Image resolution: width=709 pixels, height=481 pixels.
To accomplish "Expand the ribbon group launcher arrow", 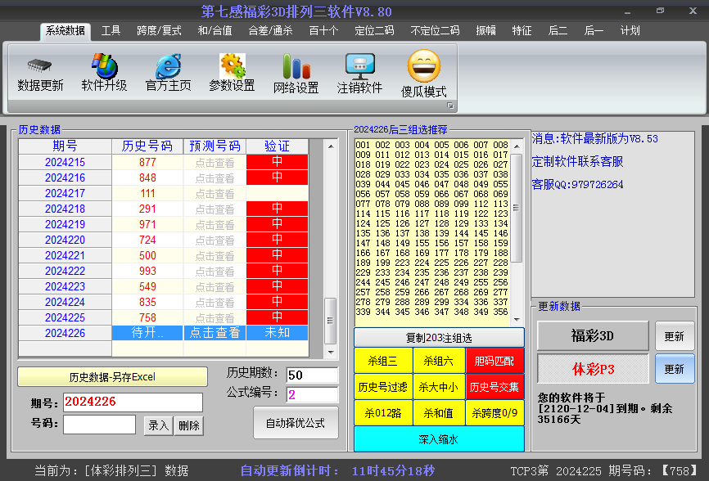I will pyautogui.click(x=449, y=106).
